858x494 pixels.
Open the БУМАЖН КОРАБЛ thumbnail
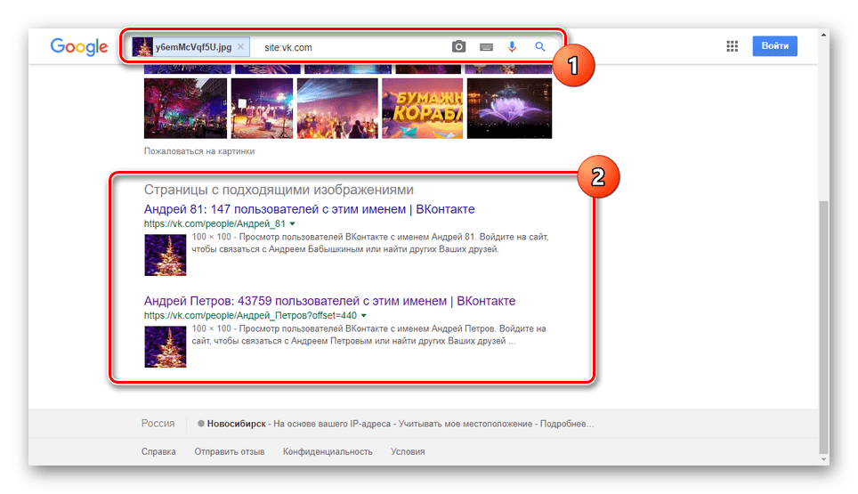[423, 109]
